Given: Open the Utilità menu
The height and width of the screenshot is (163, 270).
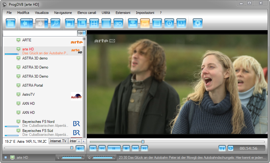Looking at the screenshot, I should 106,13.
